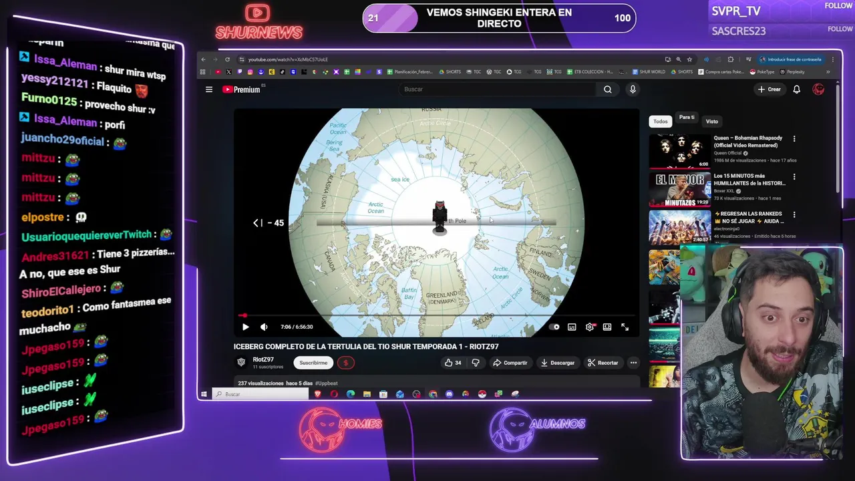The image size is (855, 481).
Task: Open the Crear create menu
Action: [x=769, y=90]
